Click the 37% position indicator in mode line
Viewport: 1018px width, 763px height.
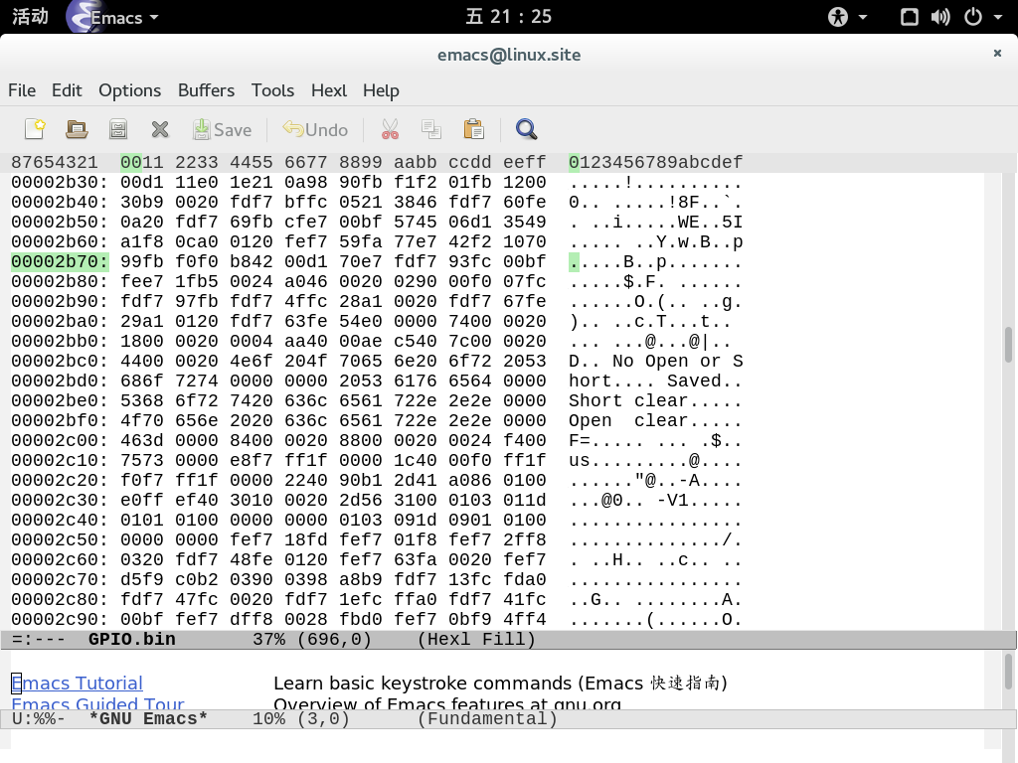pyautogui.click(x=268, y=640)
